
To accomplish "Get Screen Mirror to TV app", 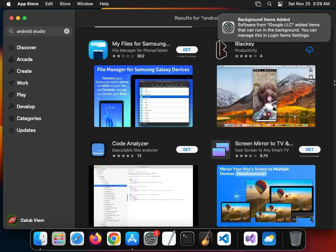I will pos(309,150).
